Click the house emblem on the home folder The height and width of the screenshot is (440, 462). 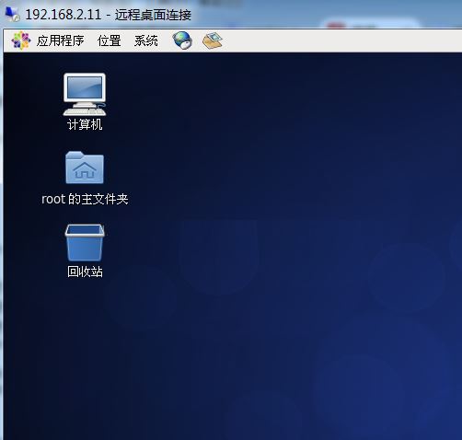85,170
